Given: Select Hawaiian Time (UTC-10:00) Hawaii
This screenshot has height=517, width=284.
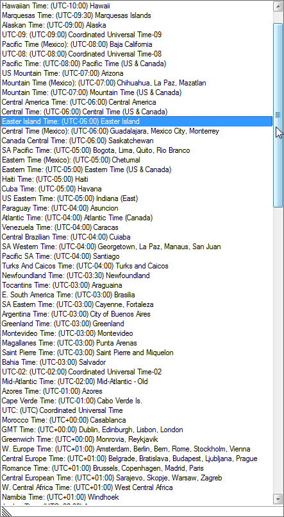Looking at the screenshot, I should (x=137, y=6).
